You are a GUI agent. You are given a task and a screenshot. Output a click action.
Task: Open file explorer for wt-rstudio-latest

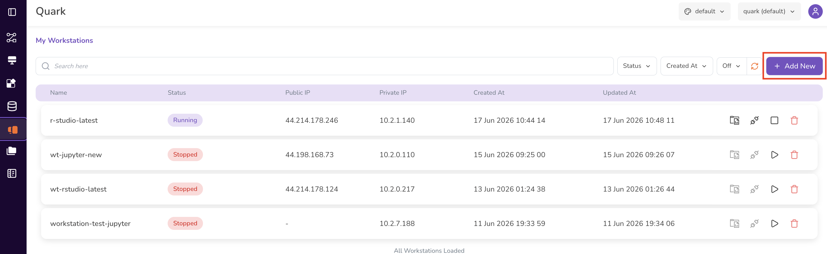point(734,189)
